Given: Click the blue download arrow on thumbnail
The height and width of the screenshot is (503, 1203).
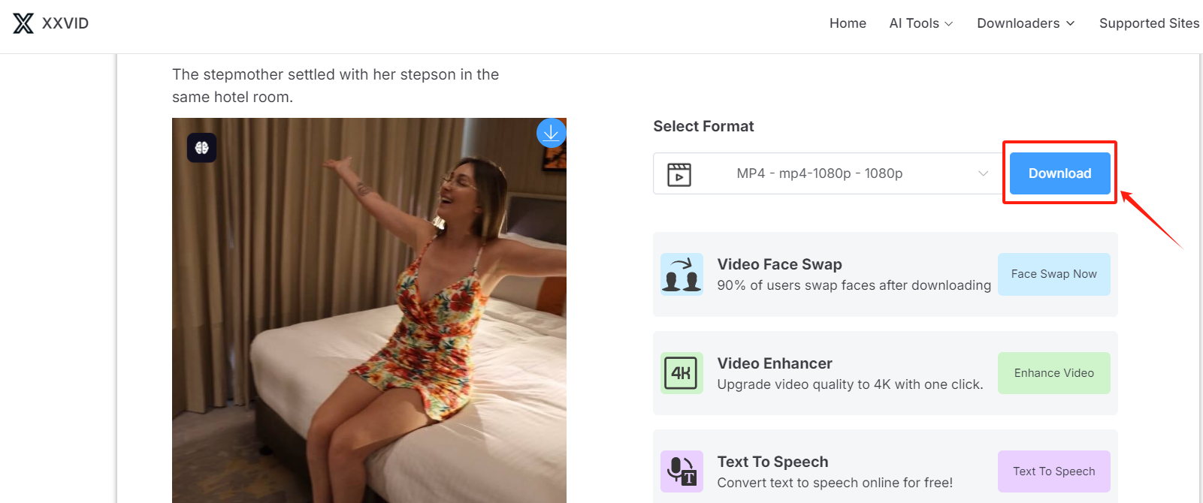Looking at the screenshot, I should [551, 133].
